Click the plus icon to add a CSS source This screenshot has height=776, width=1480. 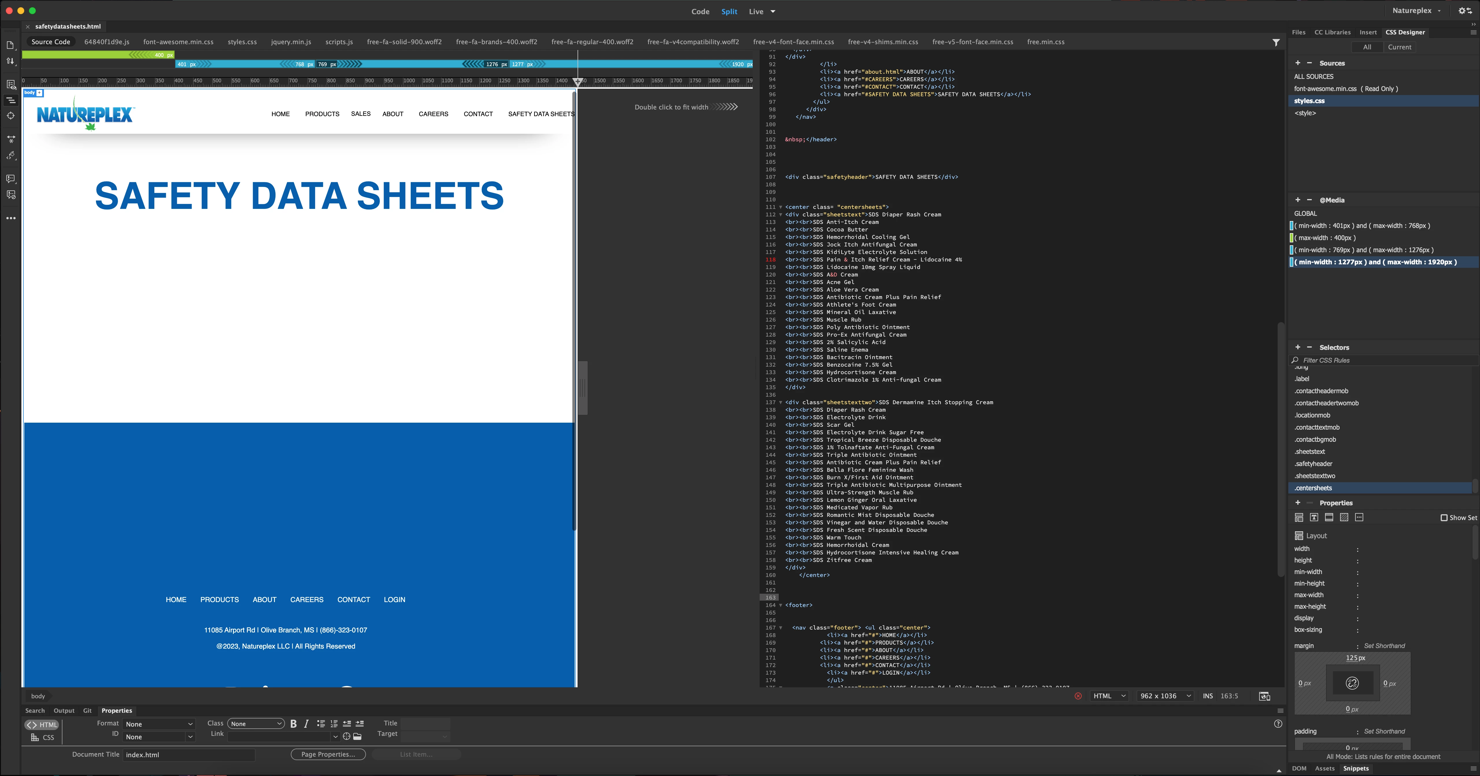(1297, 63)
